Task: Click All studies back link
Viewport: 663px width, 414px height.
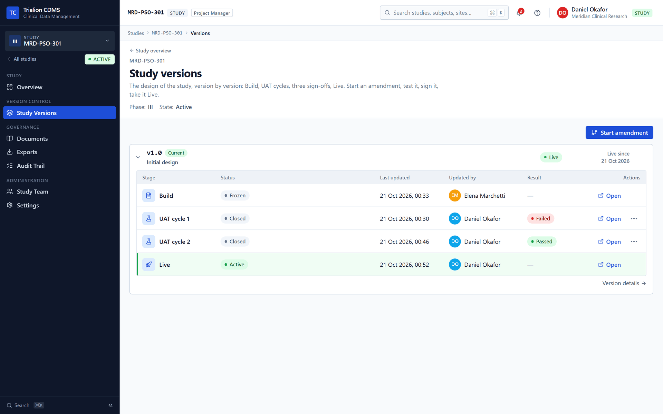Action: coord(22,59)
